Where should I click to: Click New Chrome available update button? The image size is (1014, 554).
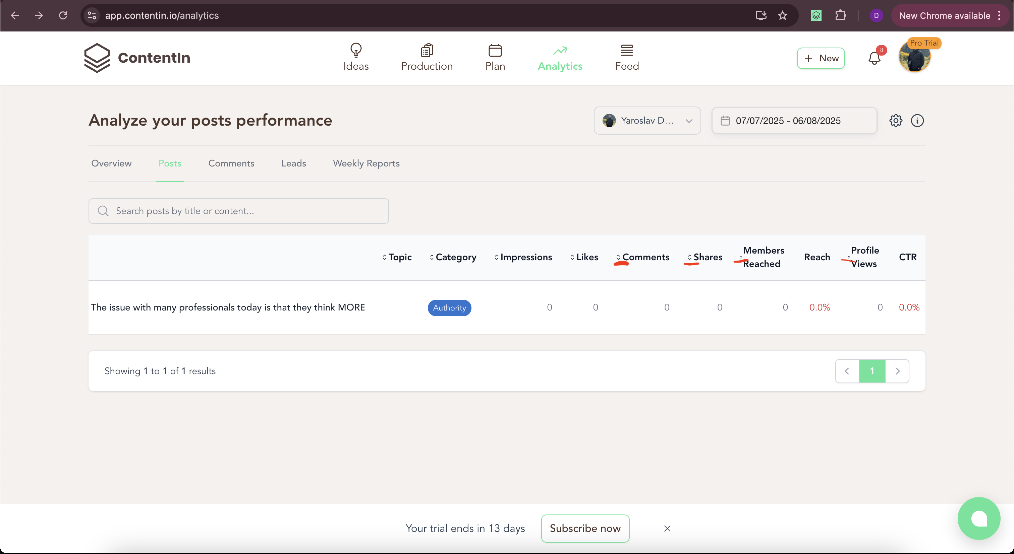point(944,15)
